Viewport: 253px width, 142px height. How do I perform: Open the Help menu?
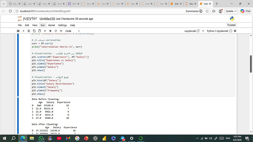(x=72, y=25)
